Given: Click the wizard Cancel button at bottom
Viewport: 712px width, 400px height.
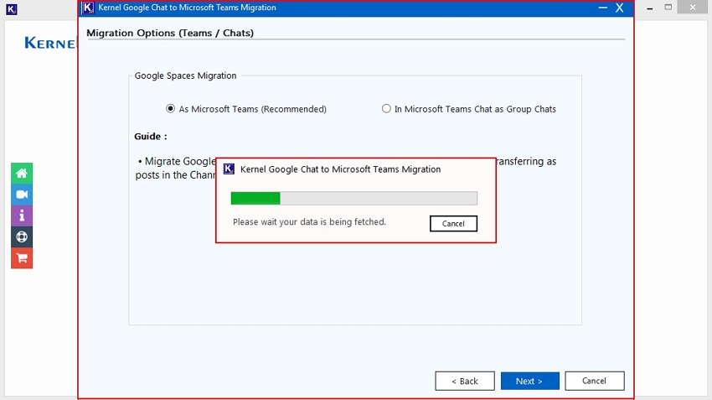Looking at the screenshot, I should [x=595, y=381].
